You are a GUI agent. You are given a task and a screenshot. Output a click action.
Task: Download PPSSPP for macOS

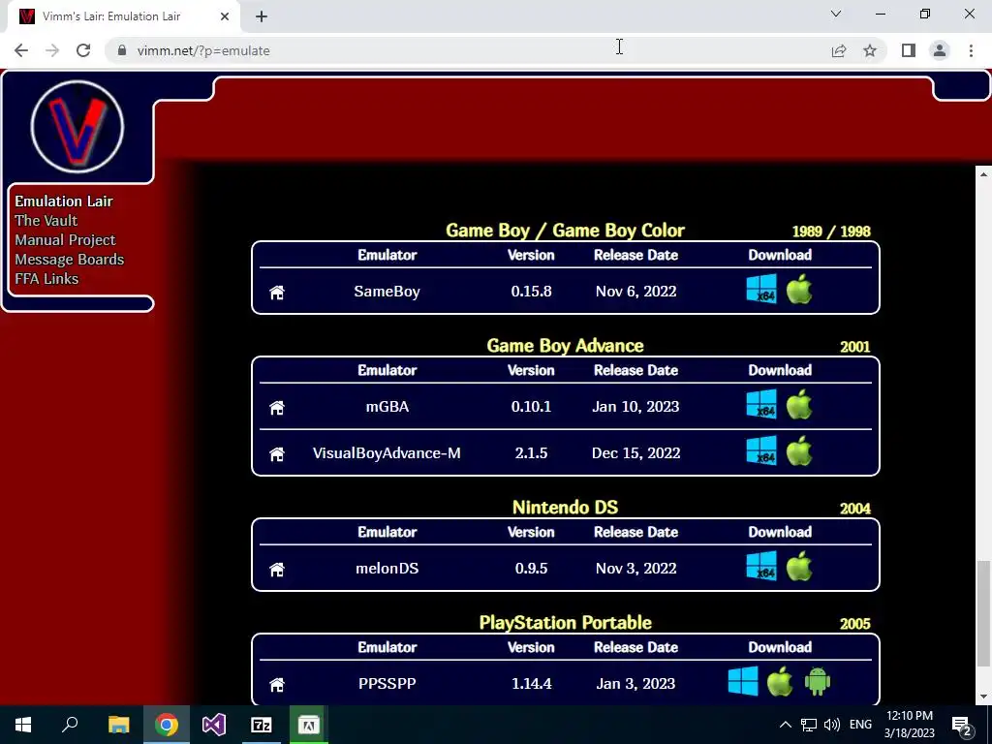(780, 681)
